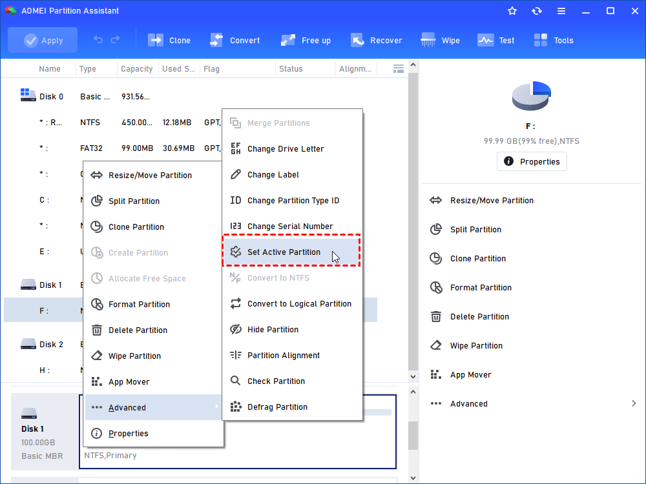This screenshot has width=646, height=484.
Task: Click the favorites star icon in title bar
Action: coord(512,11)
